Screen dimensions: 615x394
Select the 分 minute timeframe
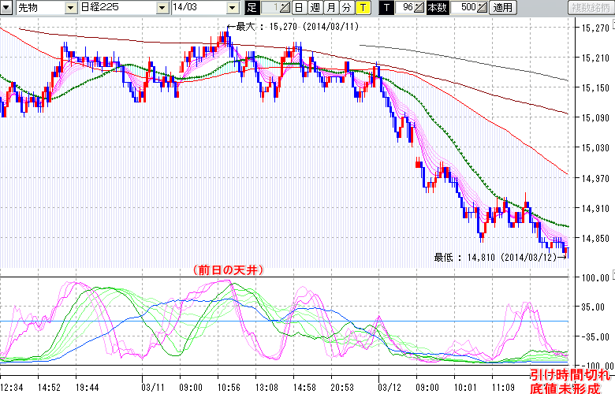pyautogui.click(x=346, y=8)
